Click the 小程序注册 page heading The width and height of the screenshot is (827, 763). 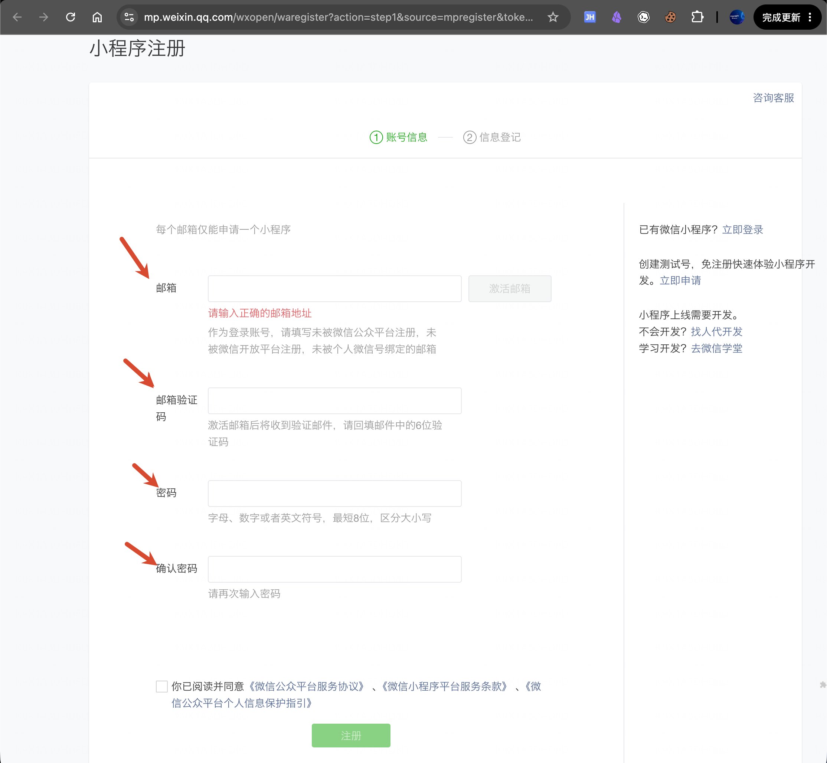(137, 48)
